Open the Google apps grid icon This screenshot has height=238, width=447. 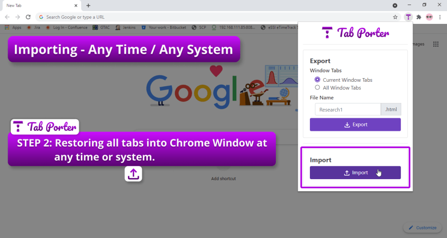pos(436,44)
